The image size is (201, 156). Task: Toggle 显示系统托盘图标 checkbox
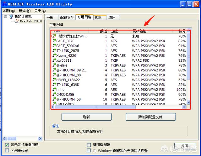click(x=7, y=145)
